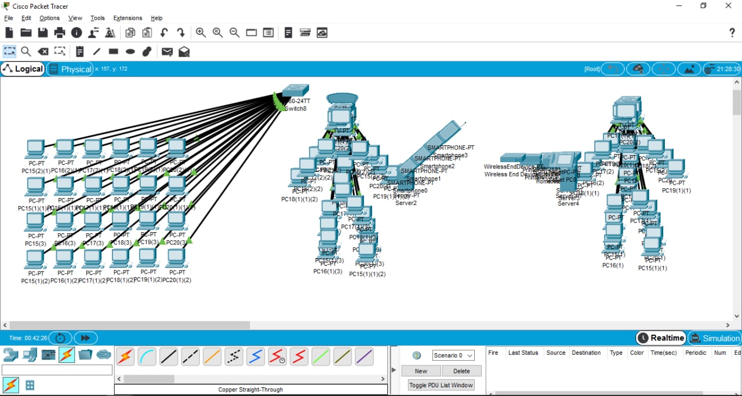Click the Destination column header
Image resolution: width=742 pixels, height=396 pixels.
586,353
